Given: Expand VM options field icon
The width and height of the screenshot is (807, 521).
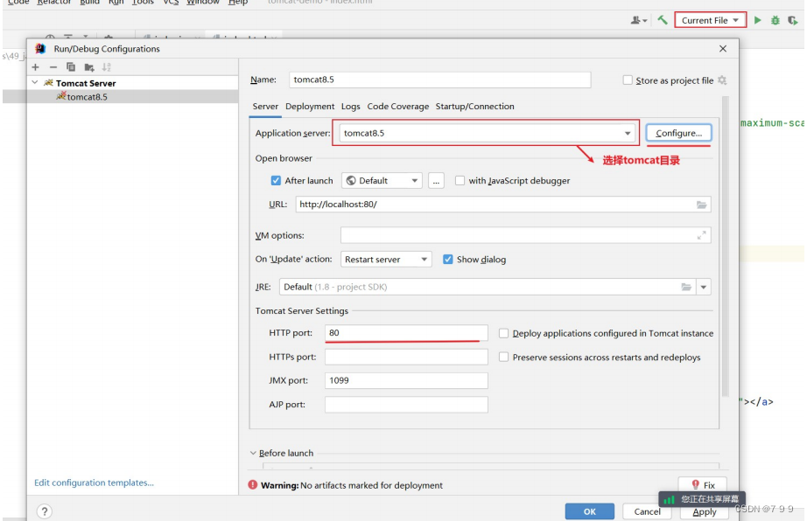Looking at the screenshot, I should [x=701, y=235].
